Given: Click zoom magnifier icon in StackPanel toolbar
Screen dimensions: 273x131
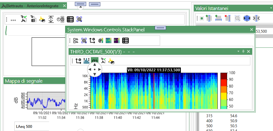Looking at the screenshot, I should [84, 40].
